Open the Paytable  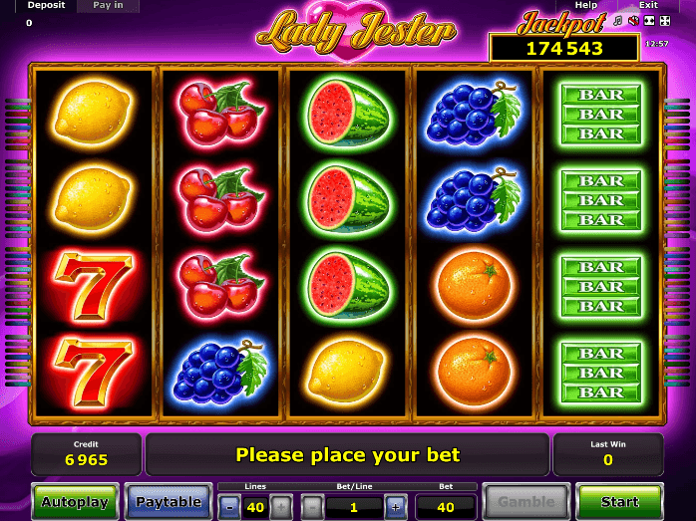coord(169,502)
